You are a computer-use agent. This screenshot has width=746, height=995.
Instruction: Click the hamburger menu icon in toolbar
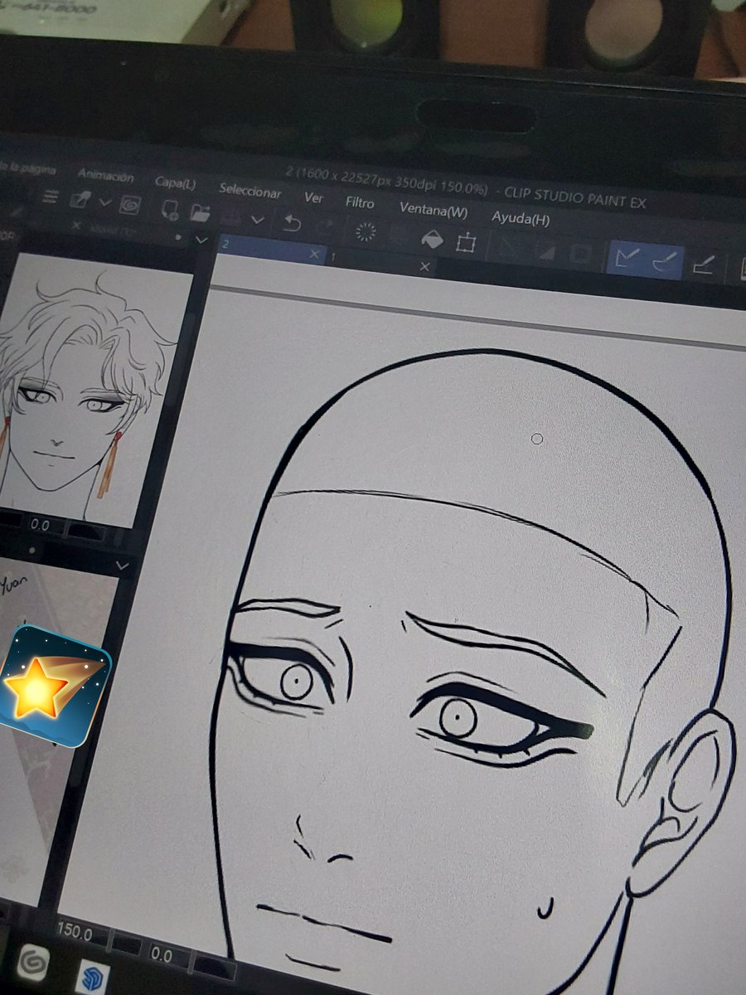pyautogui.click(x=51, y=197)
